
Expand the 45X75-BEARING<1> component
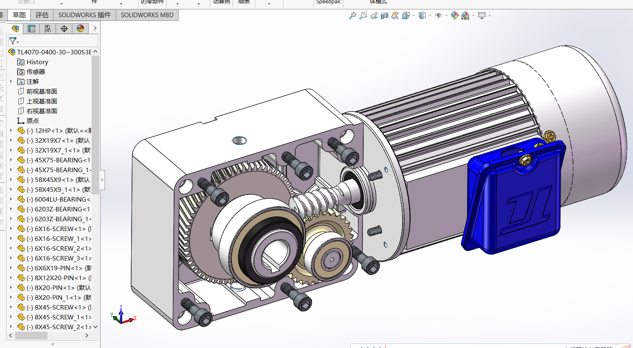click(x=11, y=160)
